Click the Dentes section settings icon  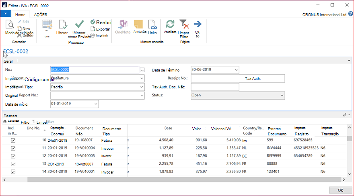[x=345, y=115]
